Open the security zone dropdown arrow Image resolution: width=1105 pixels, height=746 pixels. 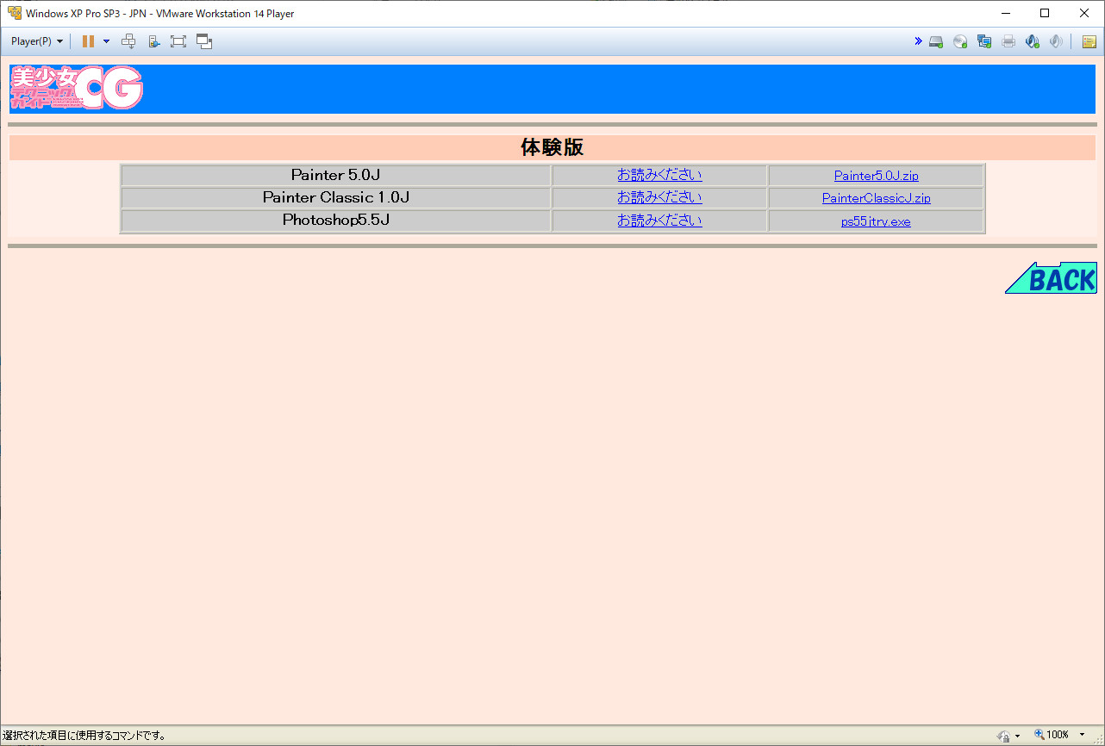pyautogui.click(x=1018, y=736)
